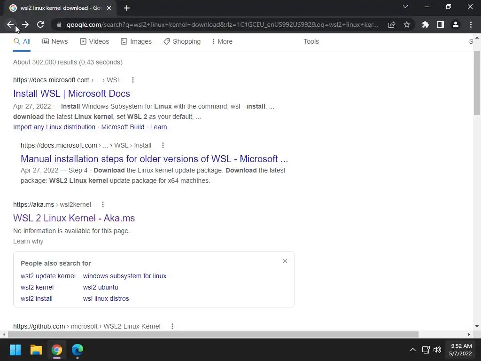This screenshot has width=481, height=361.
Task: Open the Windows Start menu
Action: 15,350
